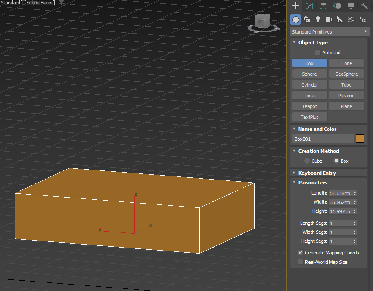Collapse the Parameters rollout
Viewport: 373px width, 291px height.
[x=313, y=183]
